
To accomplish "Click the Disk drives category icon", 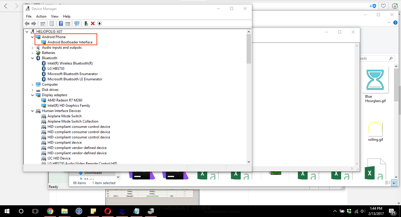I will click(38, 90).
